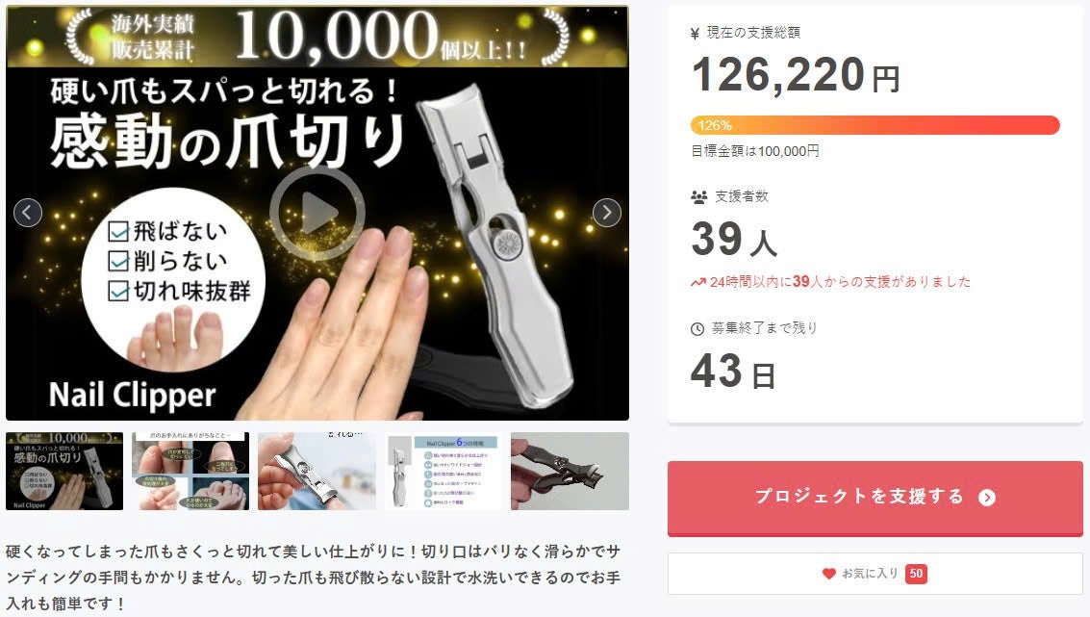Image resolution: width=1090 pixels, height=617 pixels.
Task: Go to previous slide with left arrow
Action: [x=28, y=213]
